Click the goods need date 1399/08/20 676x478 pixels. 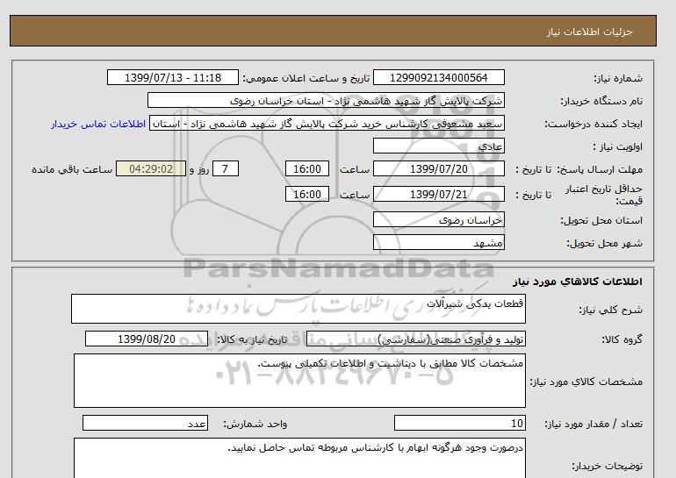(x=146, y=339)
